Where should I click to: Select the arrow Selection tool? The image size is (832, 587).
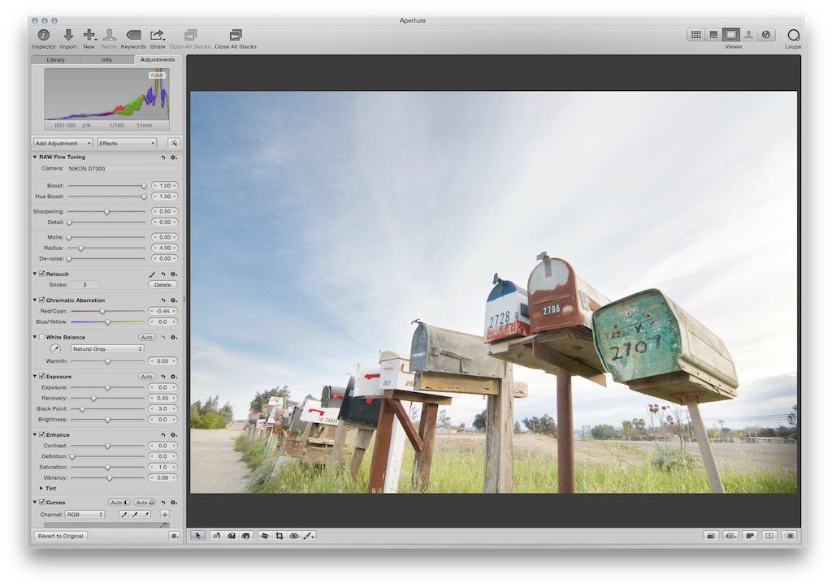pos(198,536)
